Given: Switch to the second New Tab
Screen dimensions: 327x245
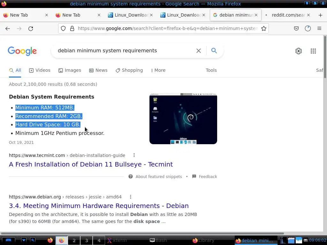Looking at the screenshot, I should (78, 15).
